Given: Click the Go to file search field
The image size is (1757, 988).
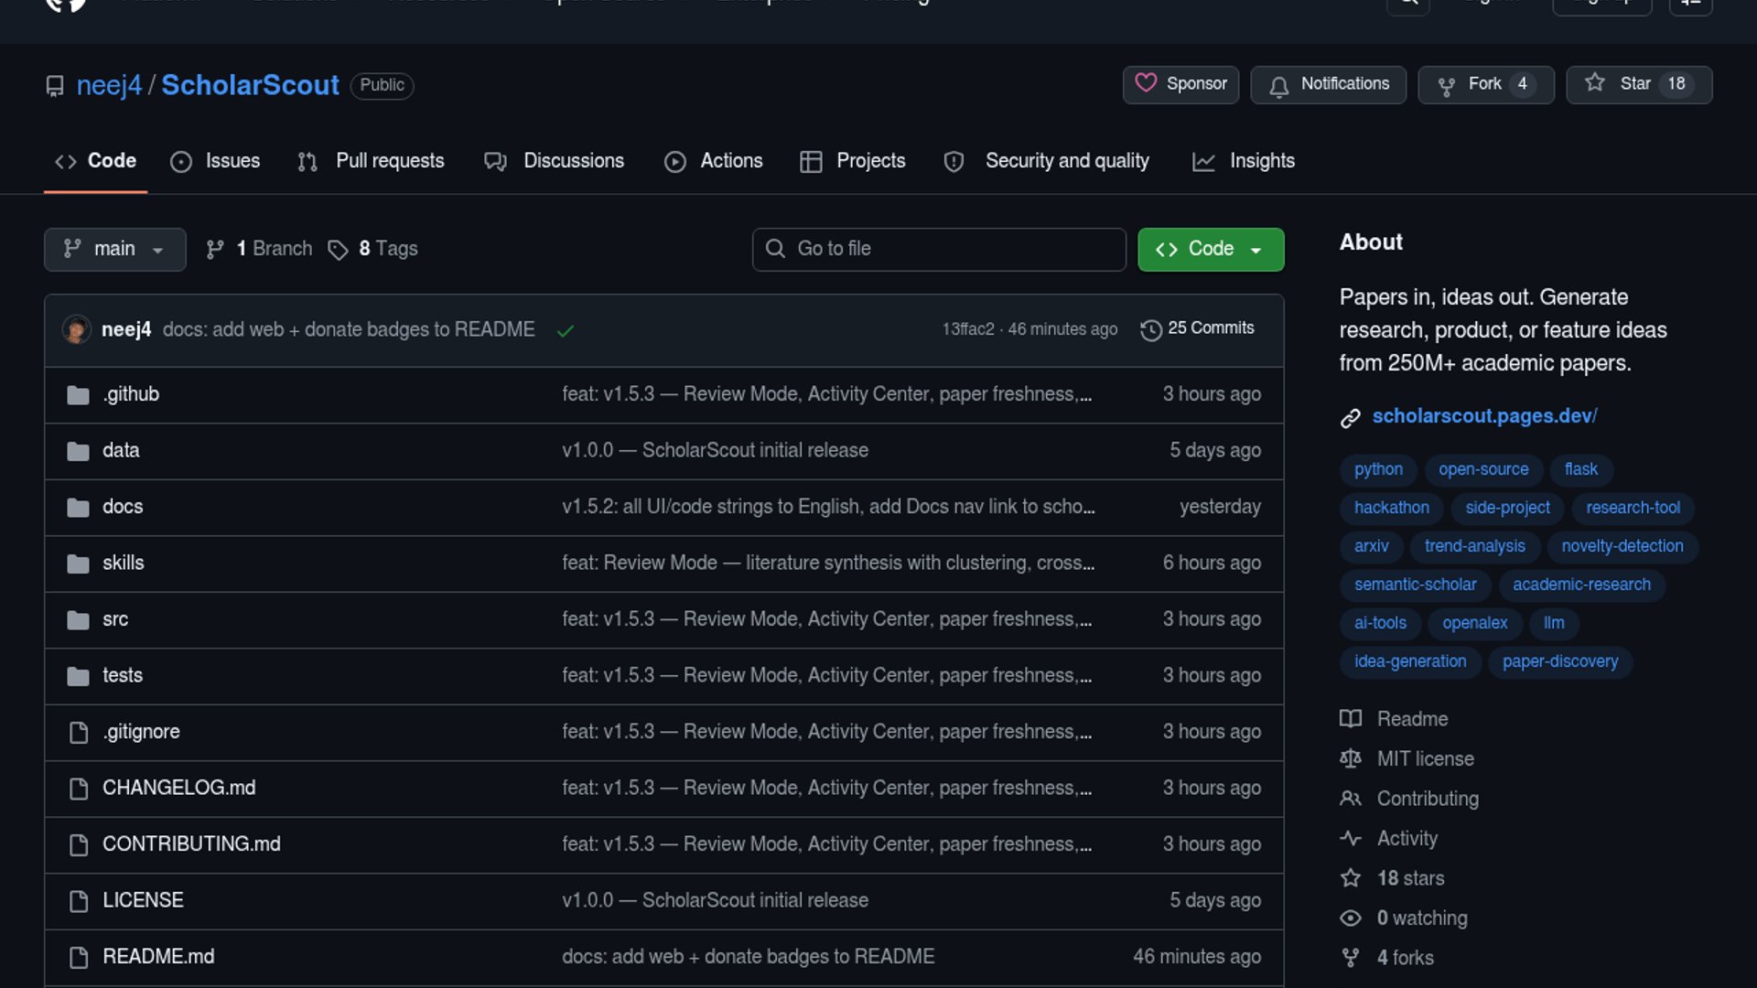Looking at the screenshot, I should [x=939, y=249].
